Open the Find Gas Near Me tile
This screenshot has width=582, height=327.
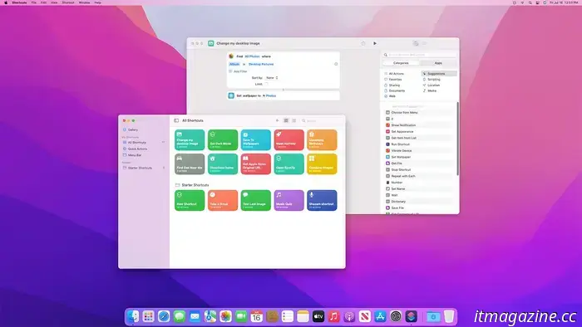click(x=190, y=164)
